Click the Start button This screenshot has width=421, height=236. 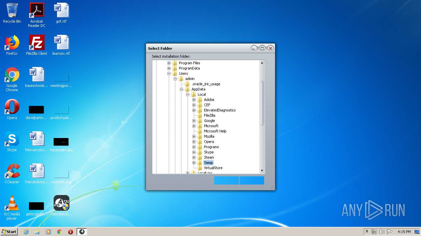click(x=9, y=232)
